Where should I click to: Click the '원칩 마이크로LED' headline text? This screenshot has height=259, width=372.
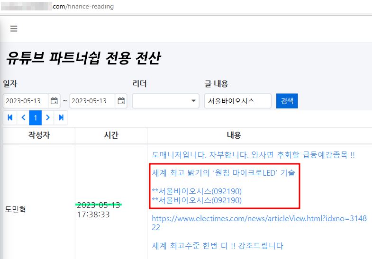point(223,173)
